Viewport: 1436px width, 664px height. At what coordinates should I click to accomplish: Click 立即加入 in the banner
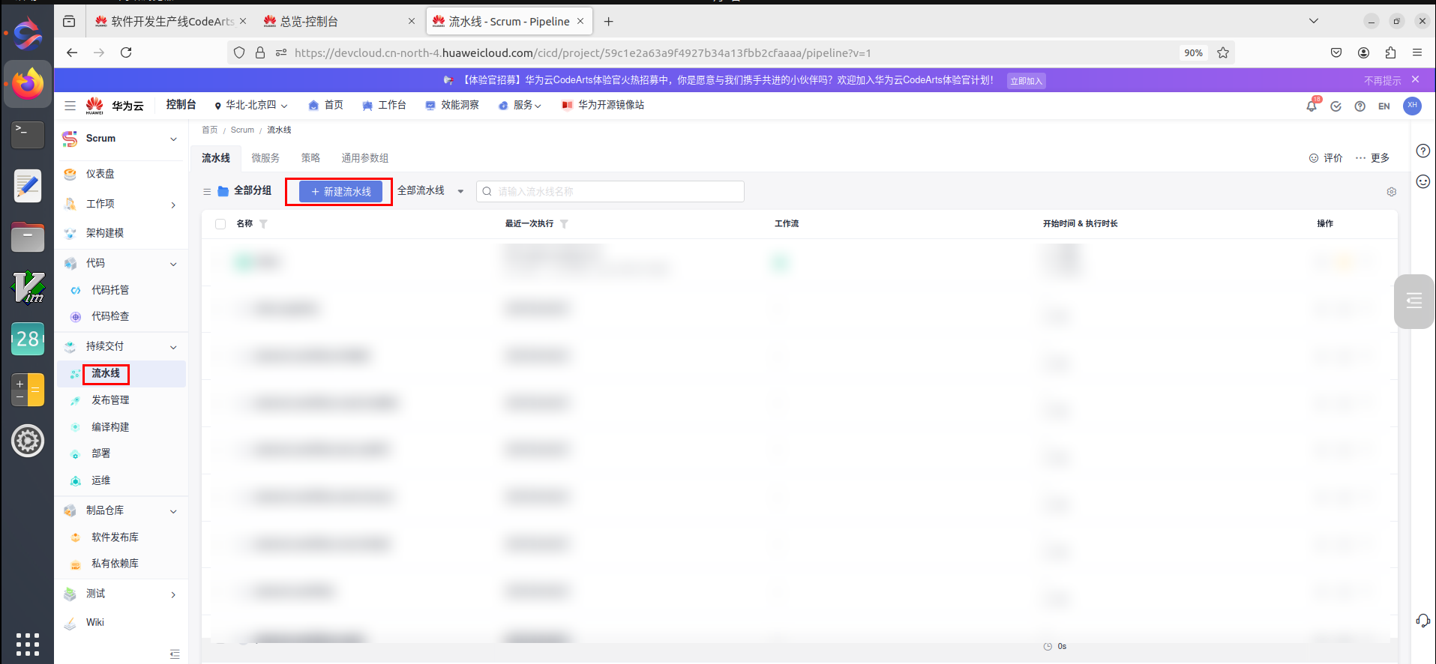click(1026, 81)
